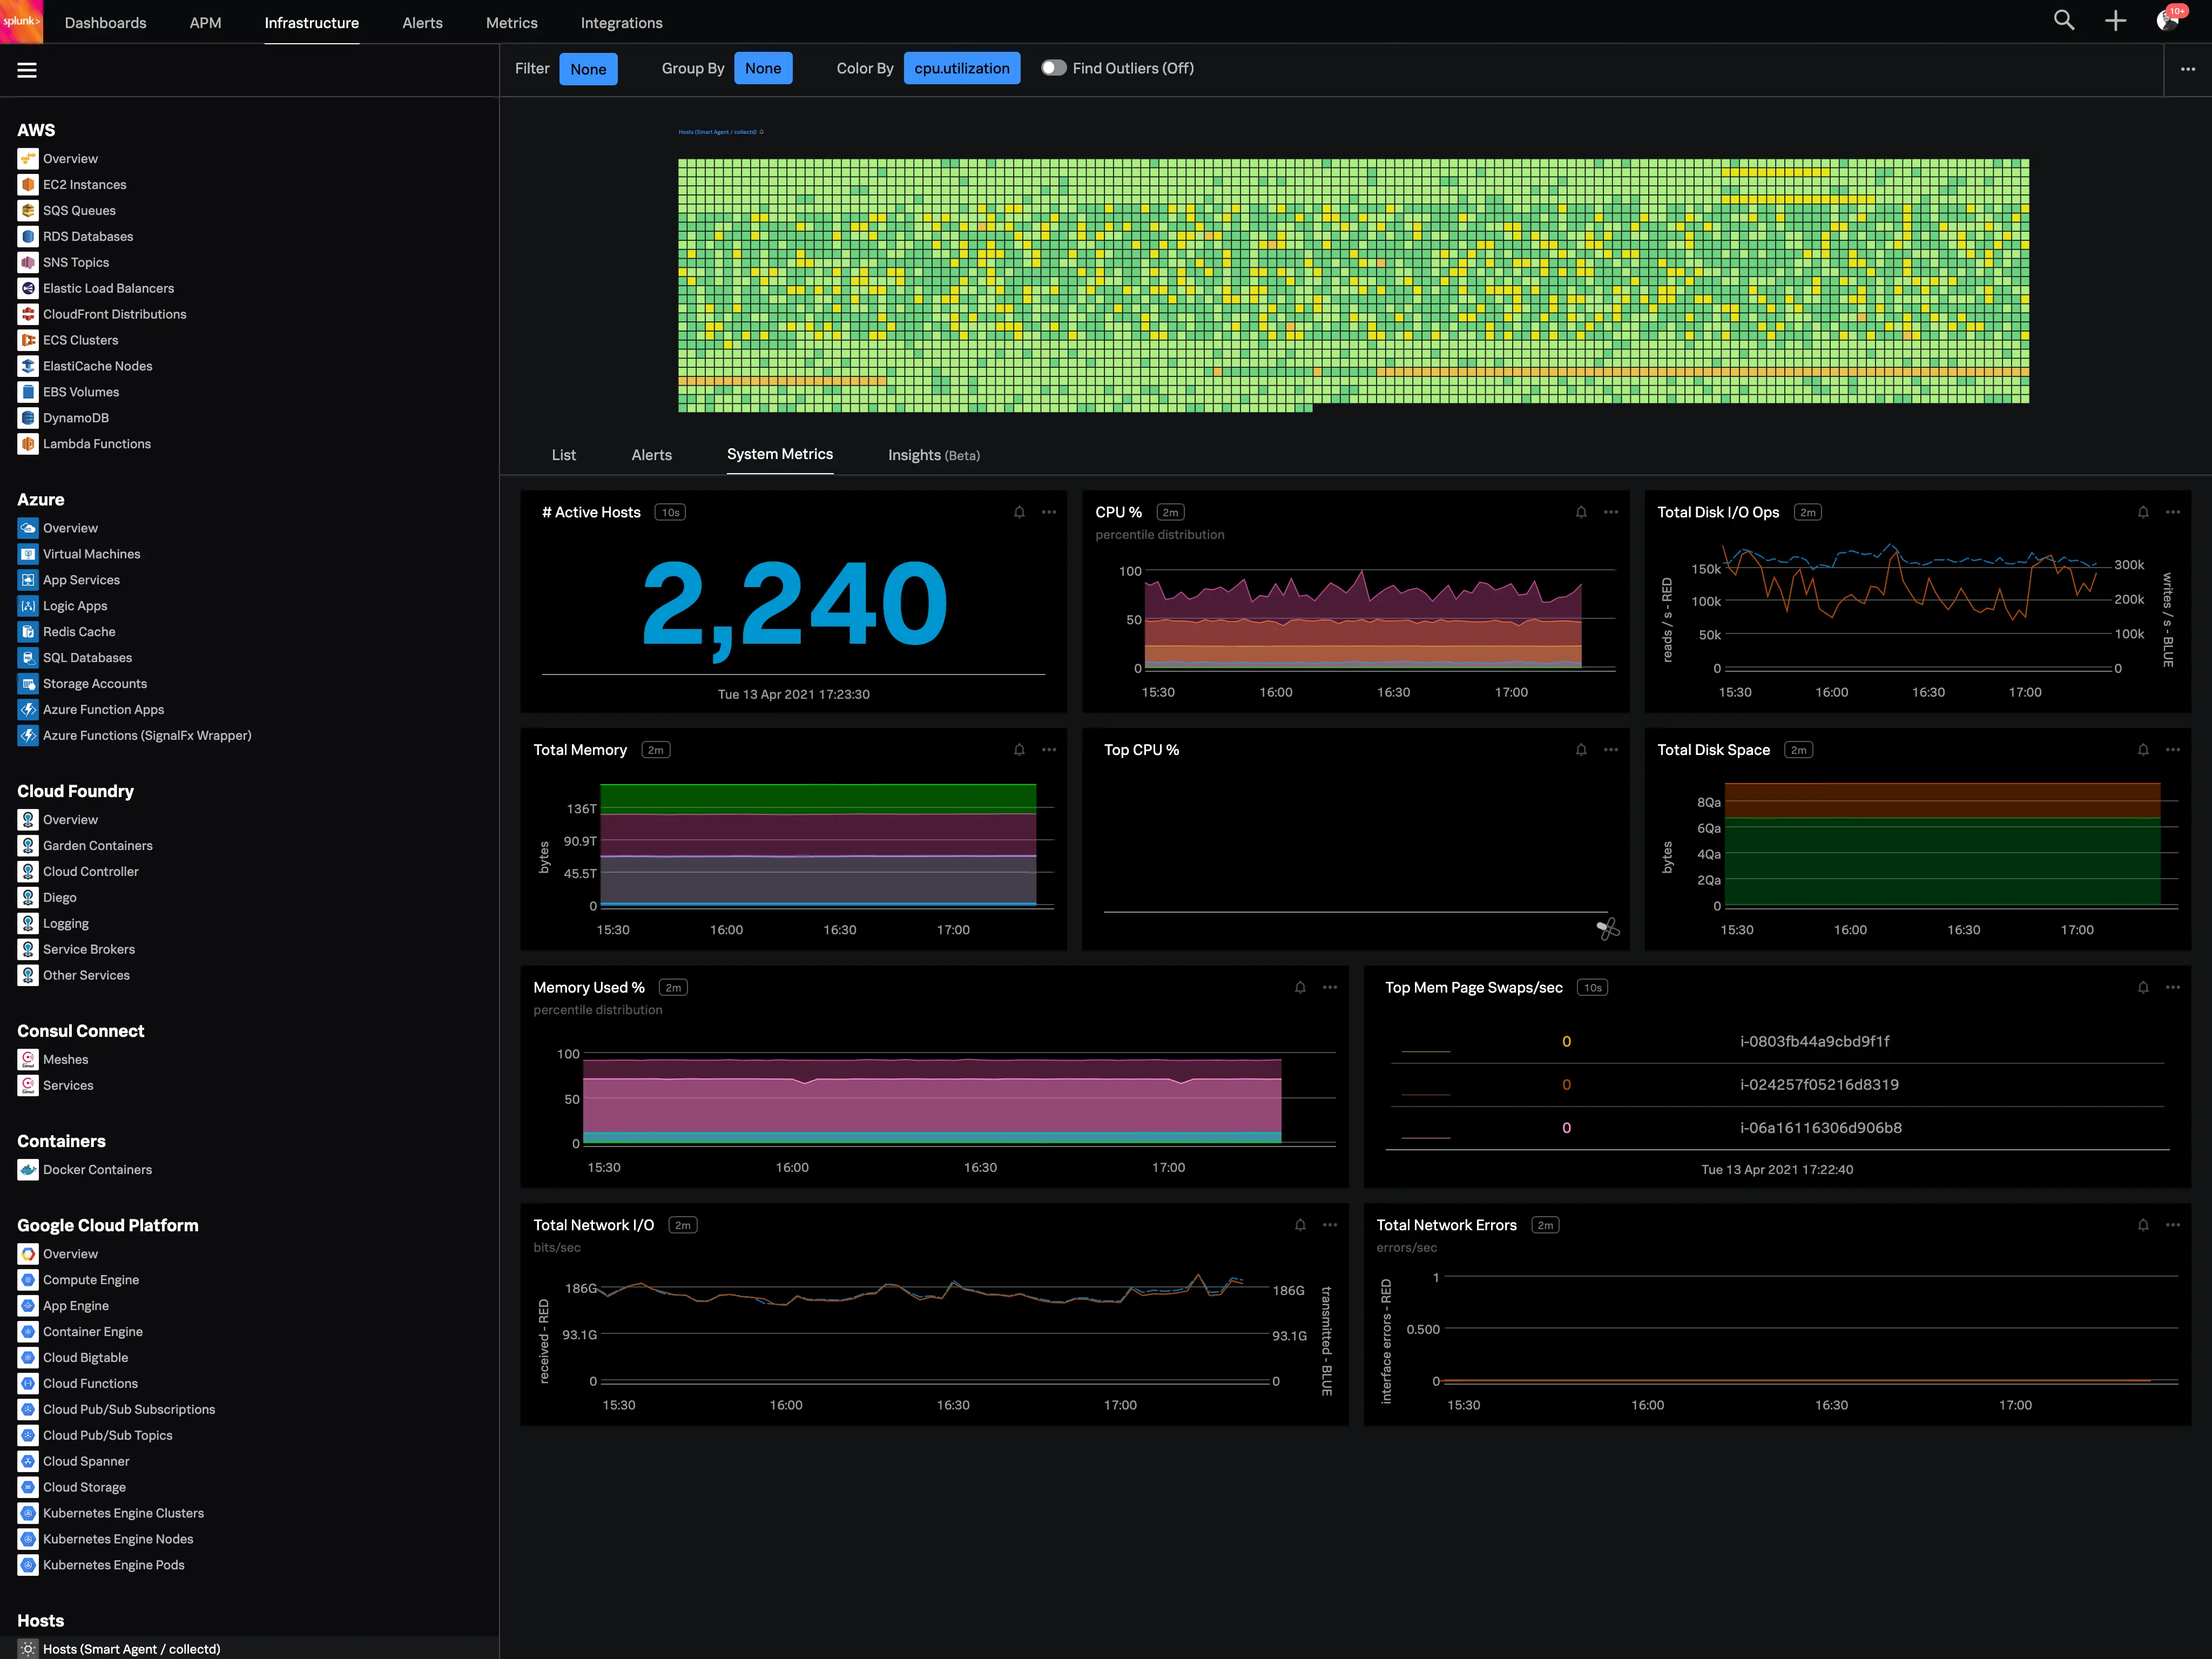Open SQS Queues link
This screenshot has height=1659, width=2212.
tap(79, 211)
